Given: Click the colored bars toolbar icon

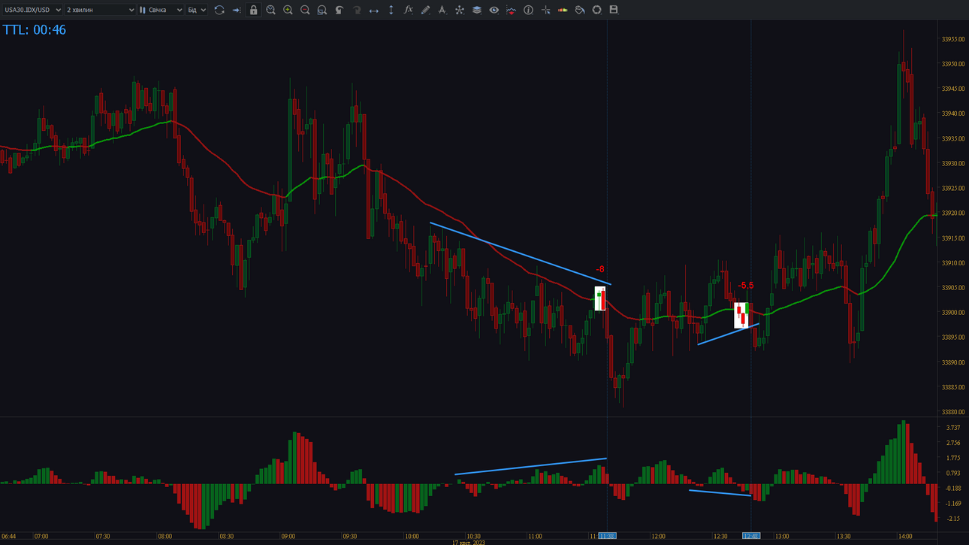Looking at the screenshot, I should point(563,10).
